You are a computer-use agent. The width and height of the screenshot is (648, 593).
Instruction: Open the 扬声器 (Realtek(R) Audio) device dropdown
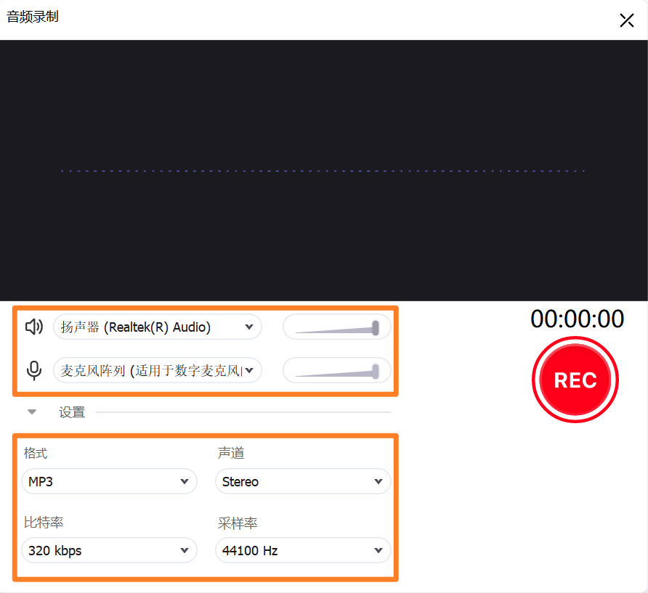click(x=158, y=327)
